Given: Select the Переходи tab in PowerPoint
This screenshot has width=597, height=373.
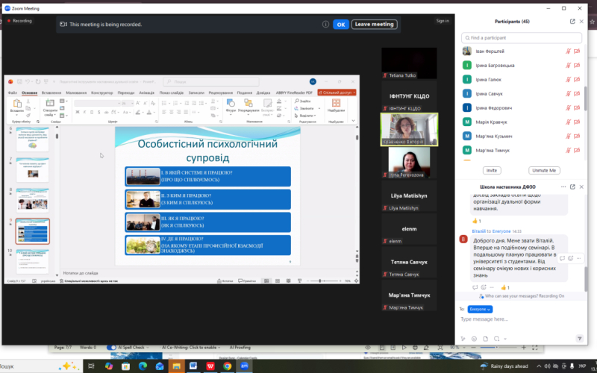Looking at the screenshot, I should 126,93.
